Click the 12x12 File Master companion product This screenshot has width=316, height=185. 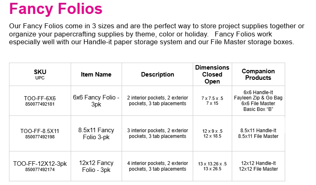[258, 169]
